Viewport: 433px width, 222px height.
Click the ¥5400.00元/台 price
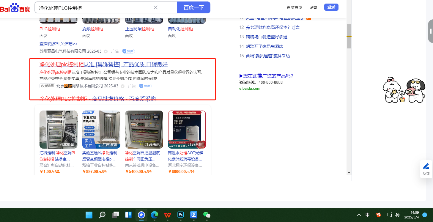[x=138, y=171]
